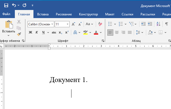Click the Save icon in quick access toolbar

click(6, 5)
